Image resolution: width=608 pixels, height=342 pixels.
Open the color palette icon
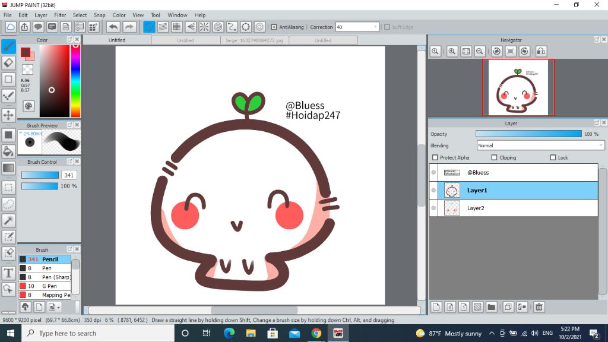[x=28, y=106]
